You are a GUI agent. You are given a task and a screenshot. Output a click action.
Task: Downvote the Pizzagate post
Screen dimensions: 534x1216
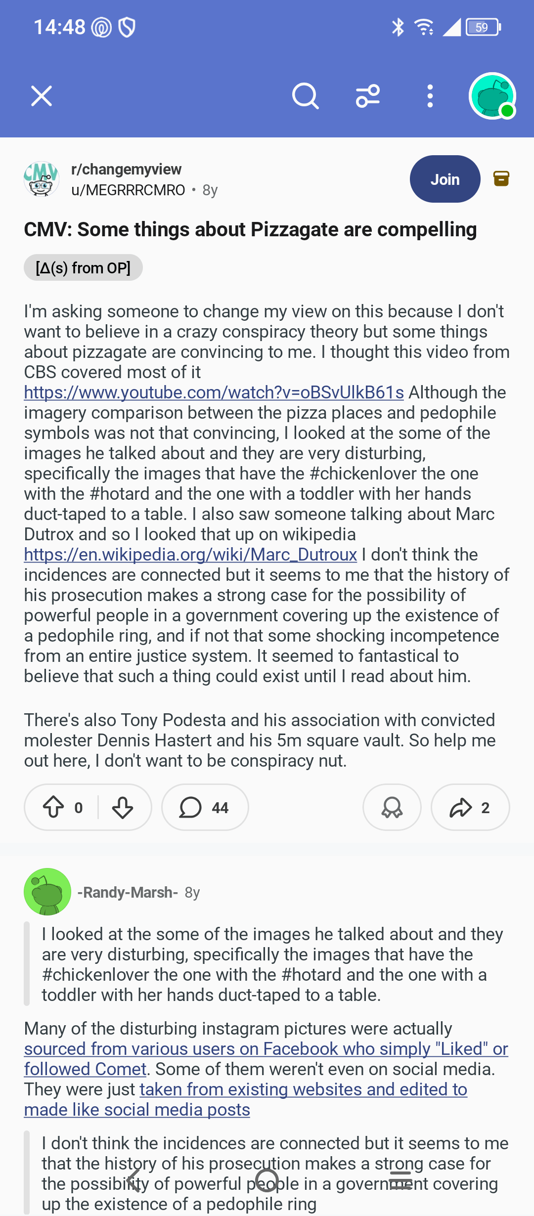pyautogui.click(x=123, y=808)
